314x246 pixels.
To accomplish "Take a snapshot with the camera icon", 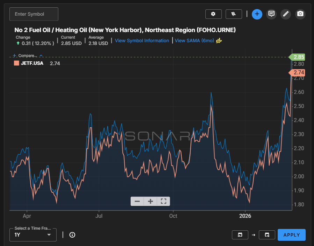I will pyautogui.click(x=300, y=14).
